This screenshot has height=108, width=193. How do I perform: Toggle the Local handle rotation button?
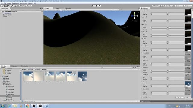pos(29,6)
